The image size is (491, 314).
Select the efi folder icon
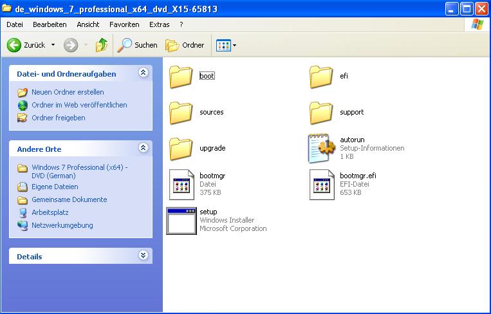point(321,77)
